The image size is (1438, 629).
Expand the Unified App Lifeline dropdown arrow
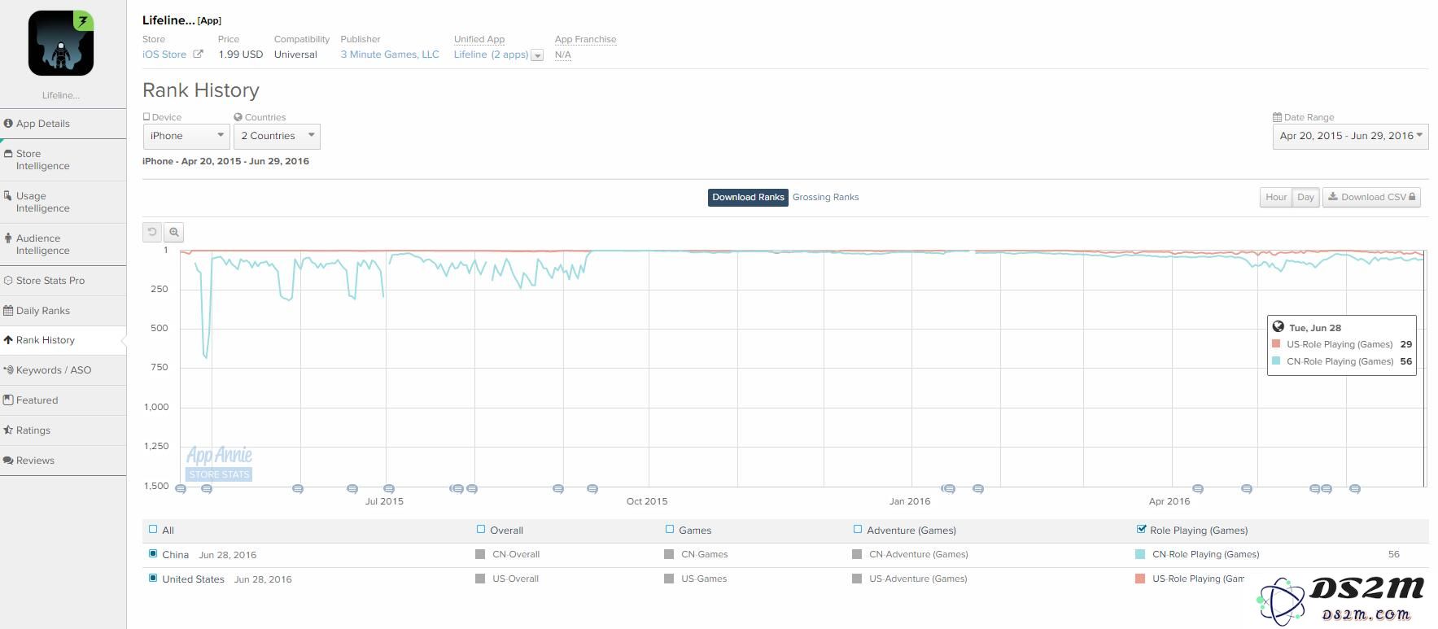(537, 55)
